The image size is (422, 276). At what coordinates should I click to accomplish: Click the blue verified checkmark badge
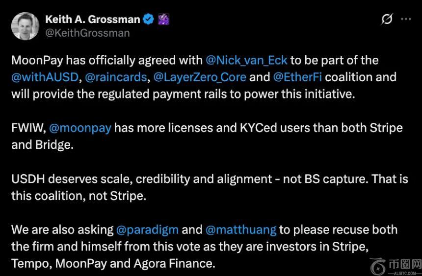point(148,19)
